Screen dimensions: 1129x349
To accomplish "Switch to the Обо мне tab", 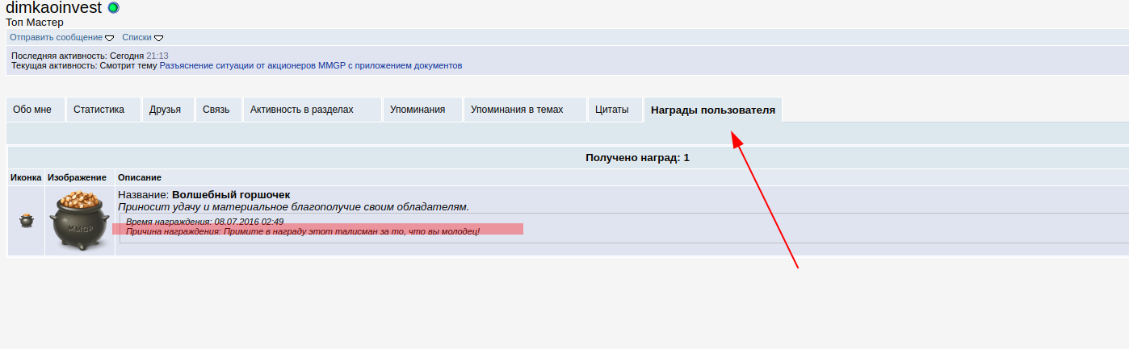I will 36,110.
